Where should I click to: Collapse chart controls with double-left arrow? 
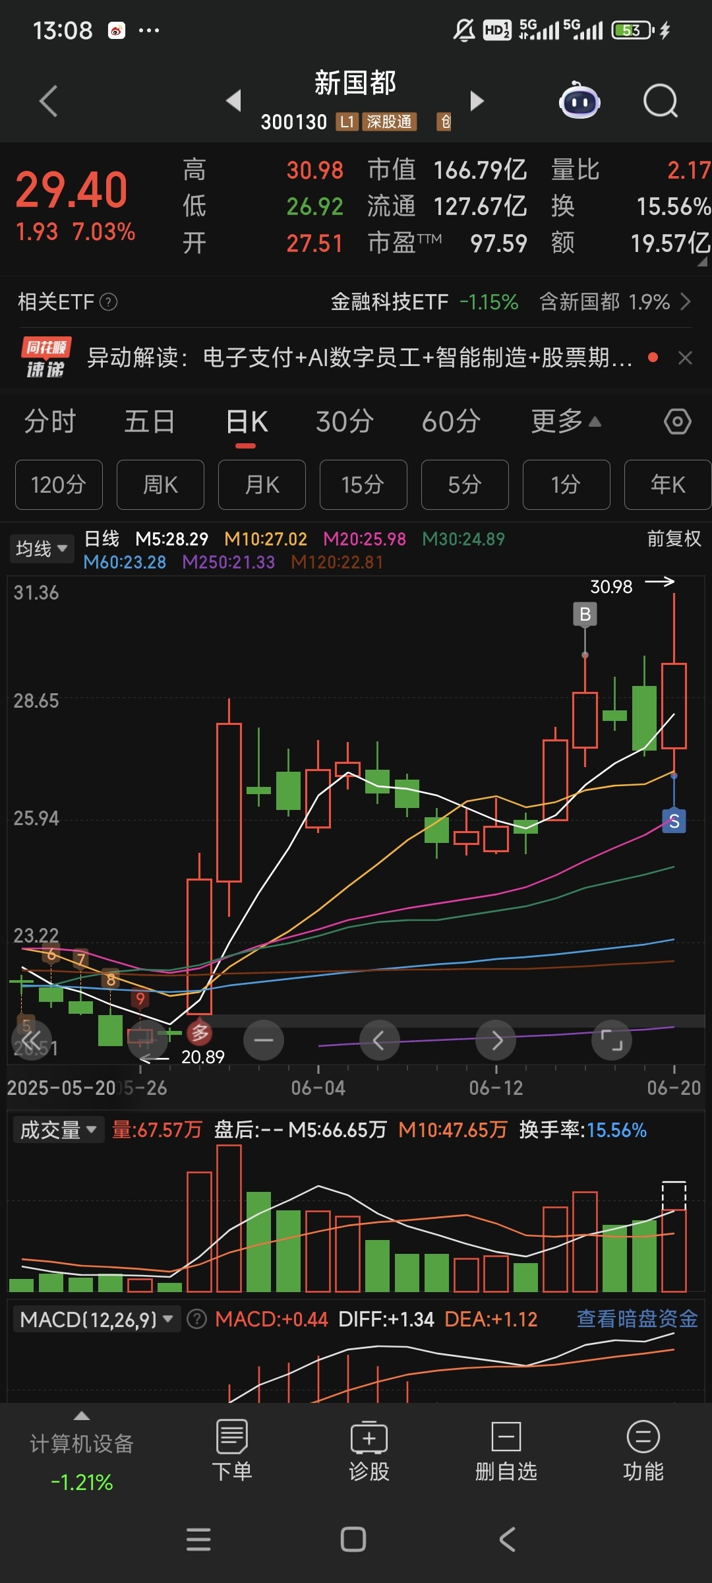pyautogui.click(x=31, y=1040)
